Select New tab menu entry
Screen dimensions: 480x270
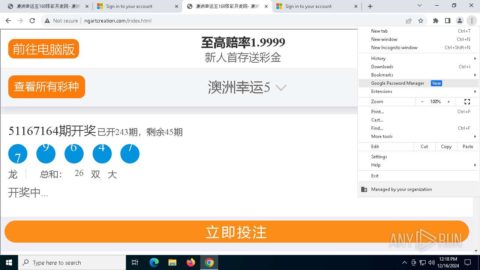[418, 31]
